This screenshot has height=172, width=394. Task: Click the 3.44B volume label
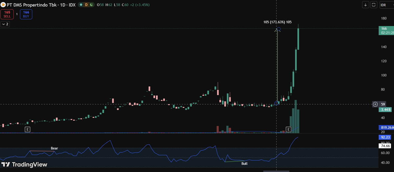point(385,110)
